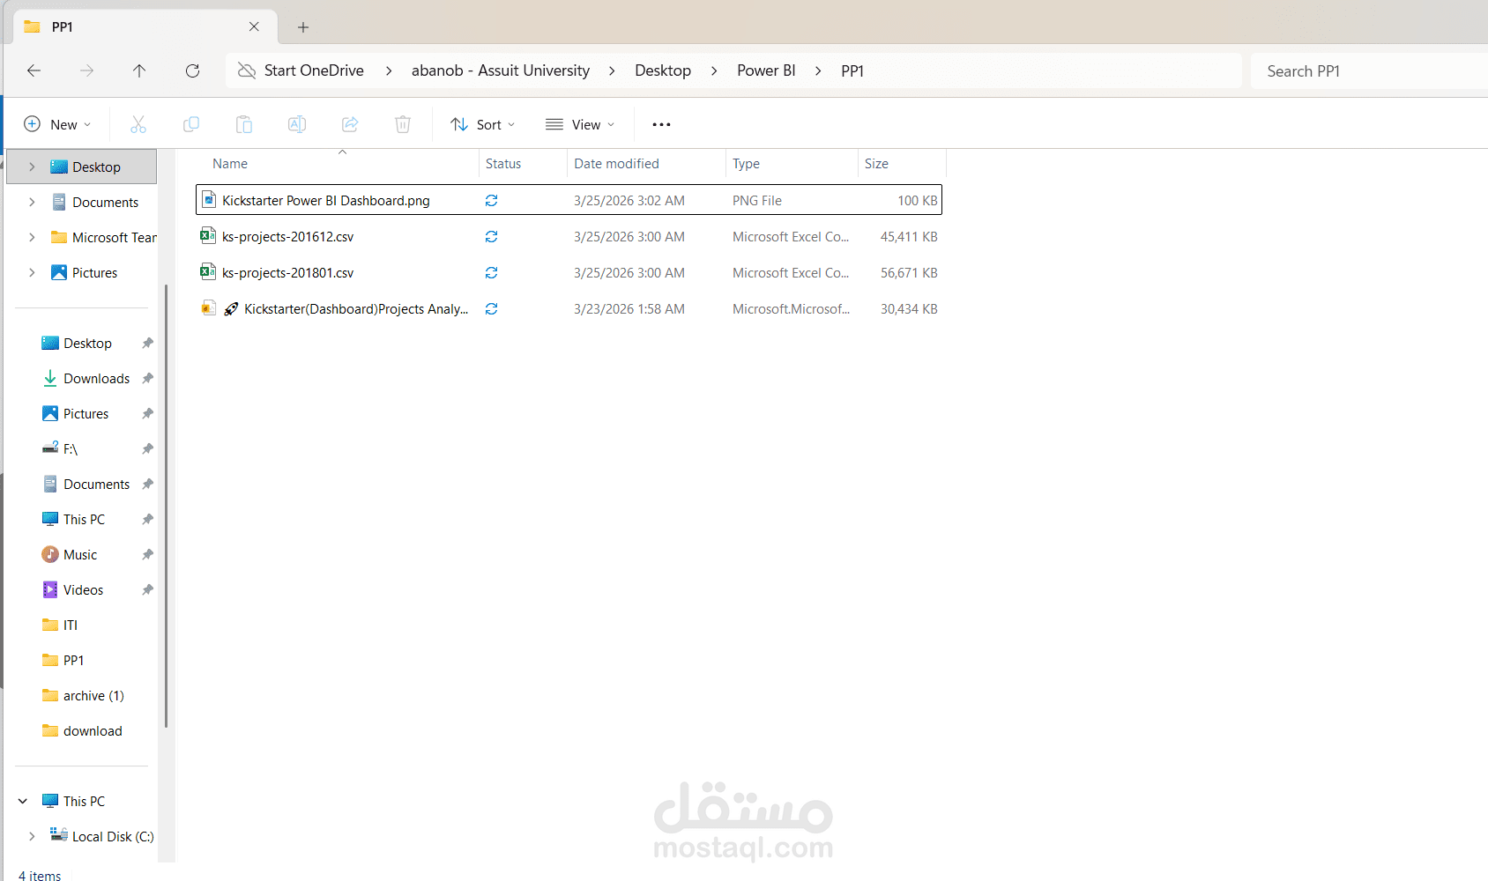Click the OneDrive cloud icon in address bar
This screenshot has height=881, width=1488.
tap(247, 70)
